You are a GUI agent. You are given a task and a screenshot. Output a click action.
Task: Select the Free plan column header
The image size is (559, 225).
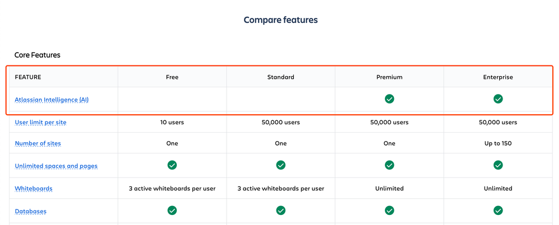click(172, 77)
